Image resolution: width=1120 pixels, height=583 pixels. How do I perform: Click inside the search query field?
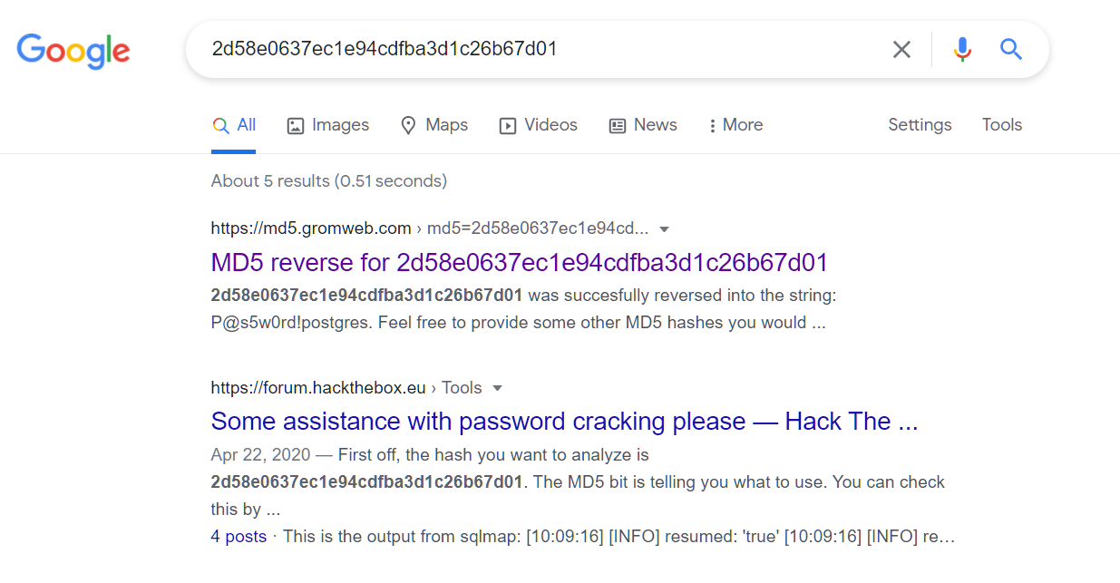535,49
